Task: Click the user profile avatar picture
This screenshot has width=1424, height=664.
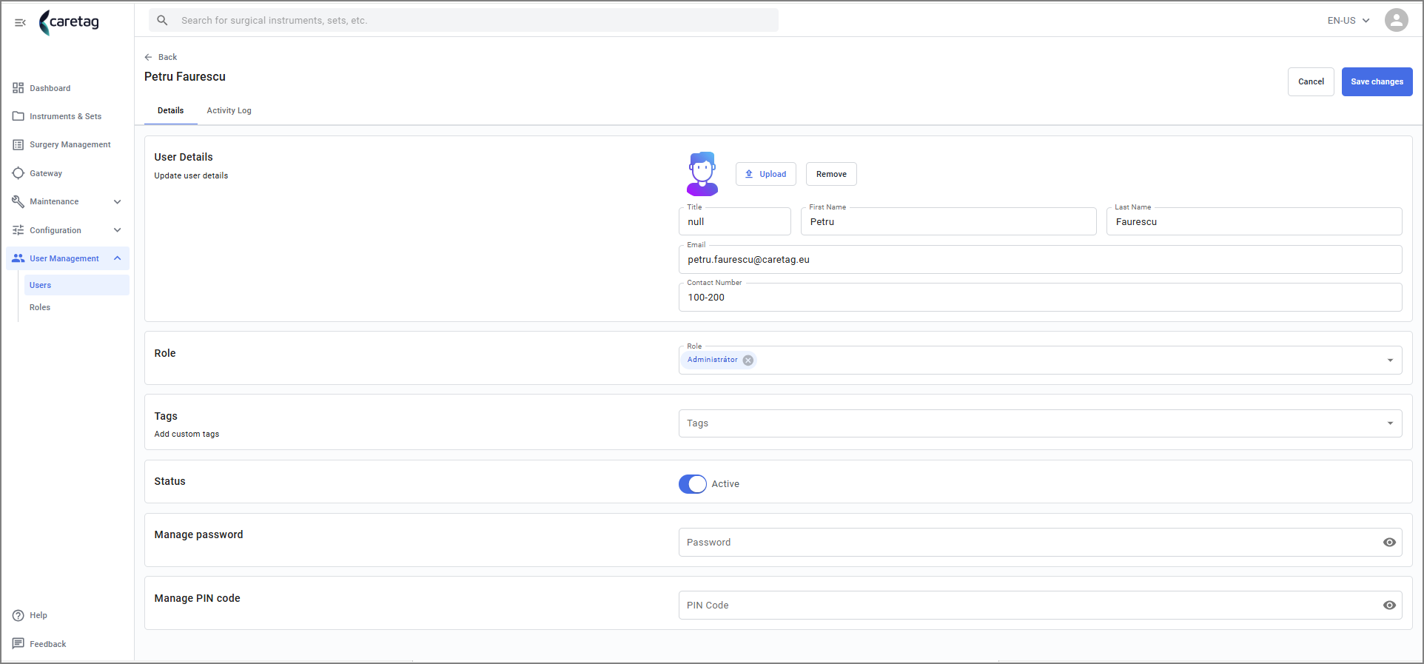Action: pyautogui.click(x=702, y=174)
